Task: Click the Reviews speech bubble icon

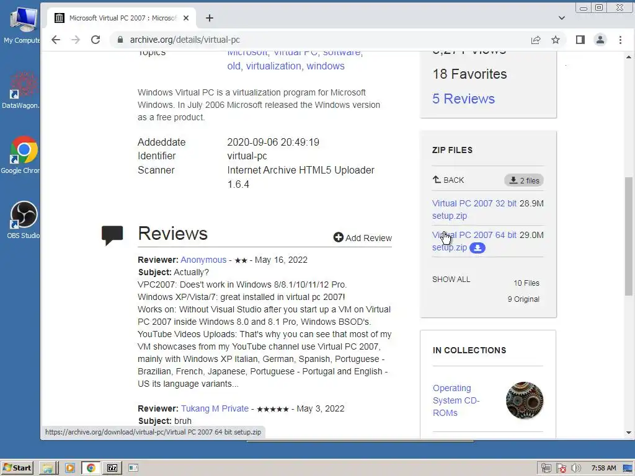Action: pyautogui.click(x=112, y=235)
